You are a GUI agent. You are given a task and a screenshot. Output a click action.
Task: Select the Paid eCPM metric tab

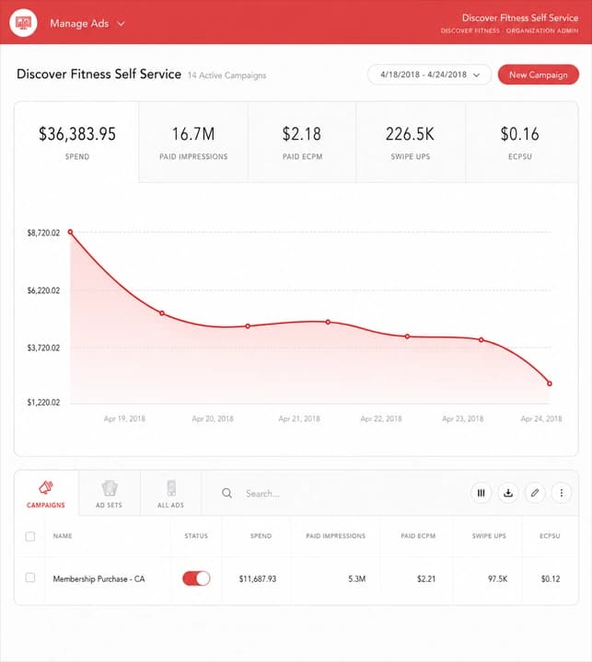coord(302,143)
